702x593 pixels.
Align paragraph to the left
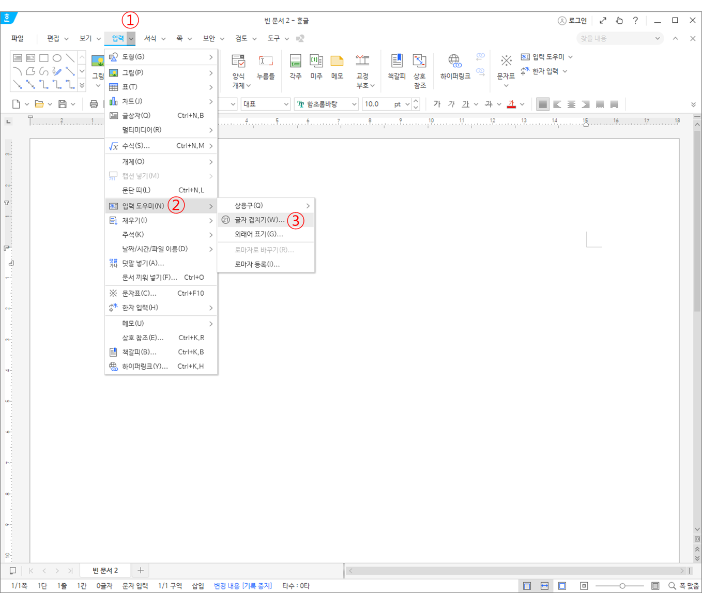[557, 104]
